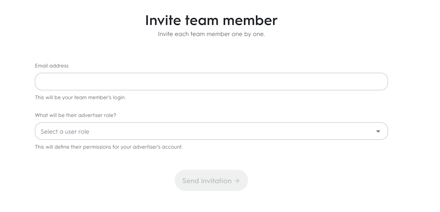Select the word 'Send' on the invitation button
Viewport: 440px width, 212px height.
[191, 181]
